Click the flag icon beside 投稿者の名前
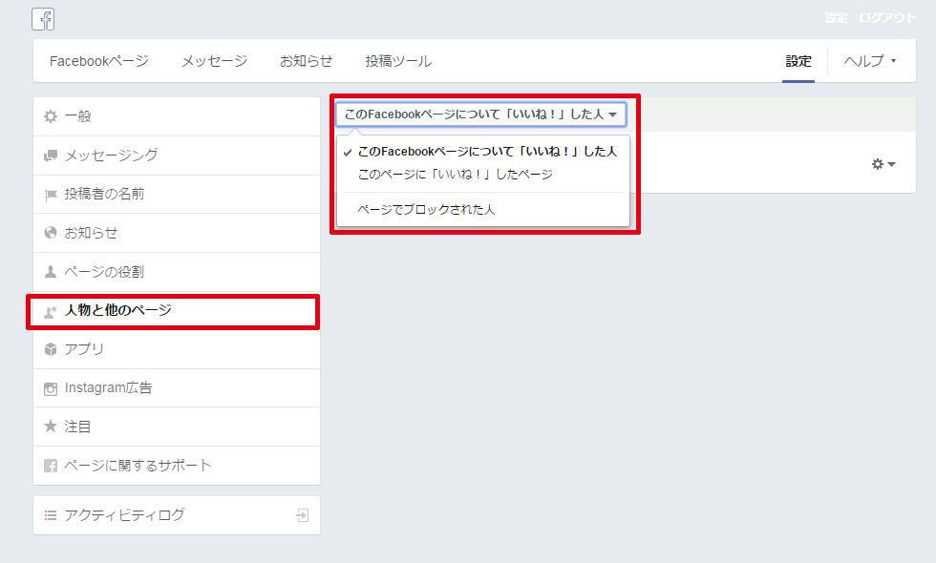936x563 pixels. click(51, 195)
